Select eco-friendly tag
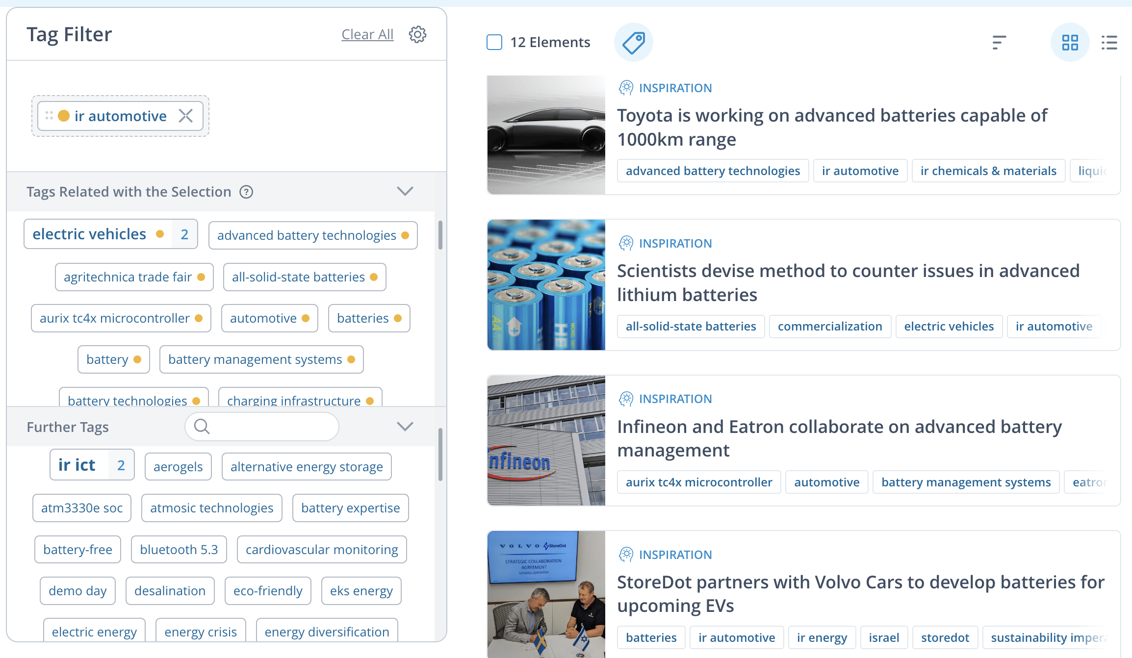 [268, 591]
